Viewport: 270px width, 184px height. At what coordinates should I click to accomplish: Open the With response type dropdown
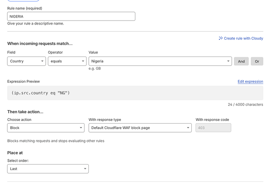(140, 128)
